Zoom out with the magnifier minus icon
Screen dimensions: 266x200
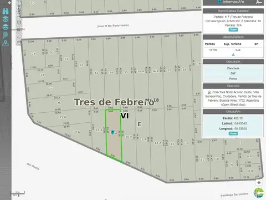pyautogui.click(x=19, y=16)
